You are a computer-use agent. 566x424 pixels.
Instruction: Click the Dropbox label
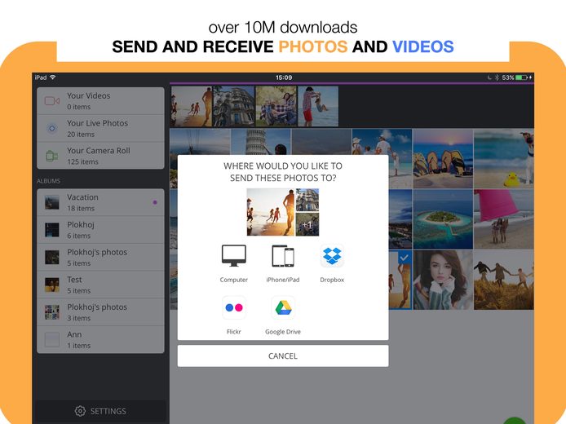pos(332,280)
